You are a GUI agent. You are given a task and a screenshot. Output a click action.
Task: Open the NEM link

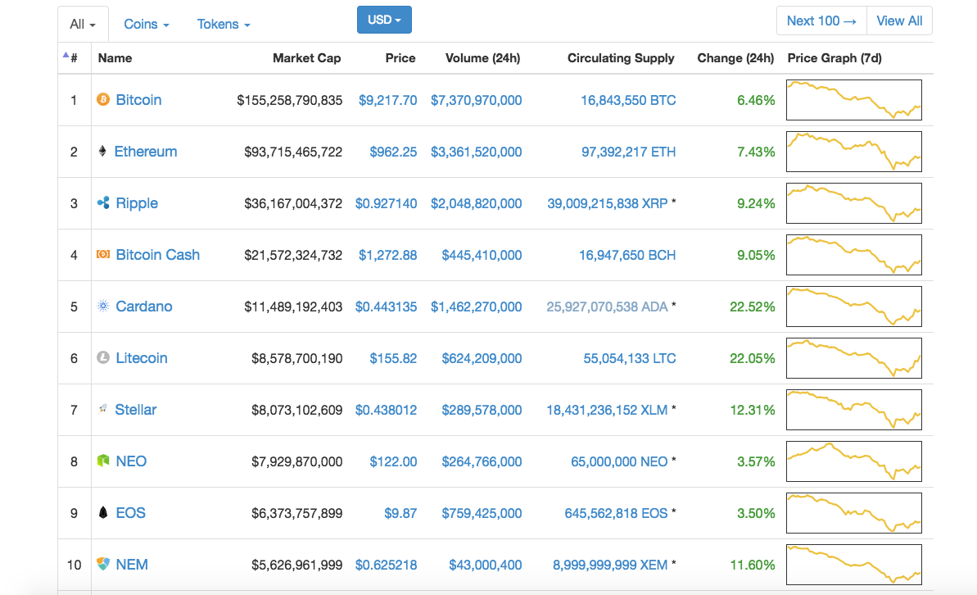click(132, 565)
